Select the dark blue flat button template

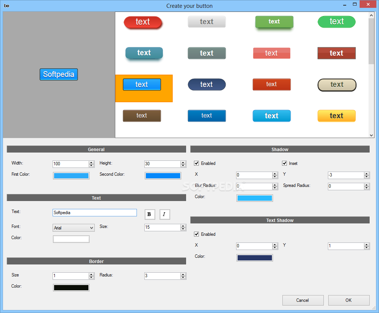207,116
